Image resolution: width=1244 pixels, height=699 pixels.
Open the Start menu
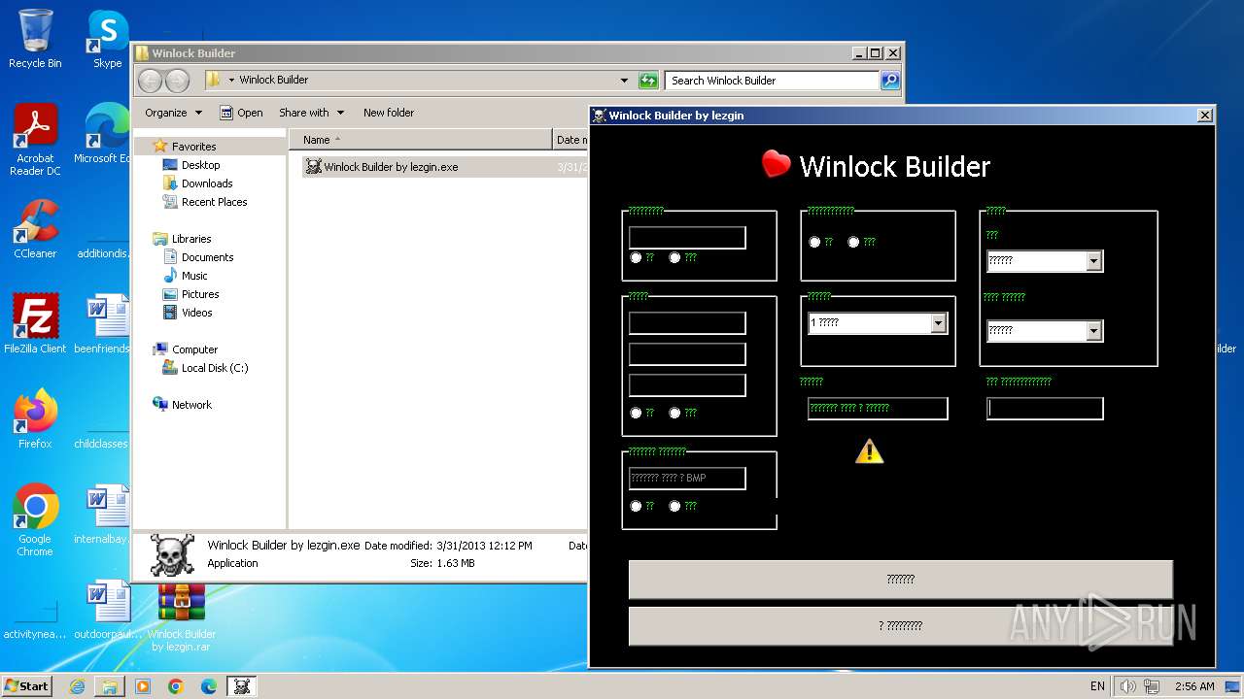(27, 686)
